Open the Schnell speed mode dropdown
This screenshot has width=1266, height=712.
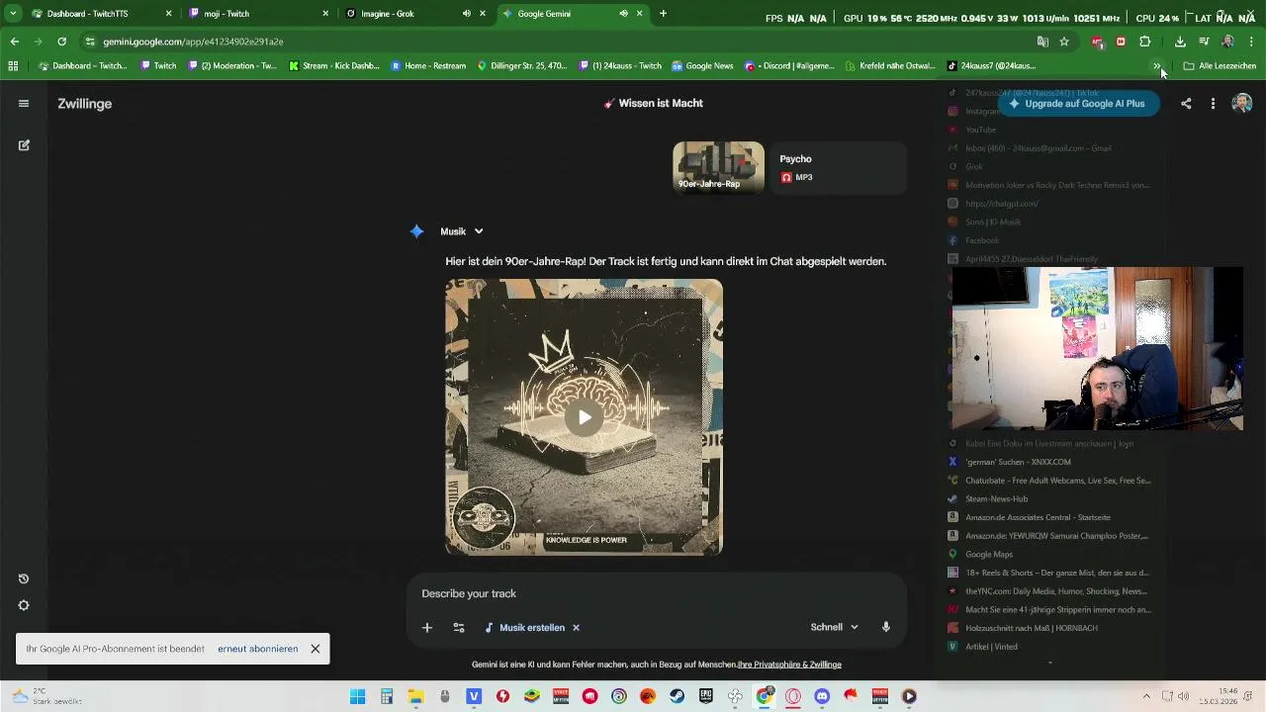click(835, 627)
